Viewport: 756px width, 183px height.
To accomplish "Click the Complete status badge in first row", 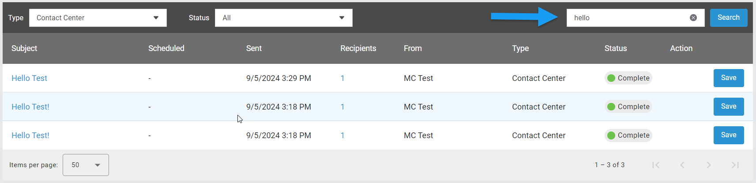I will pyautogui.click(x=628, y=78).
